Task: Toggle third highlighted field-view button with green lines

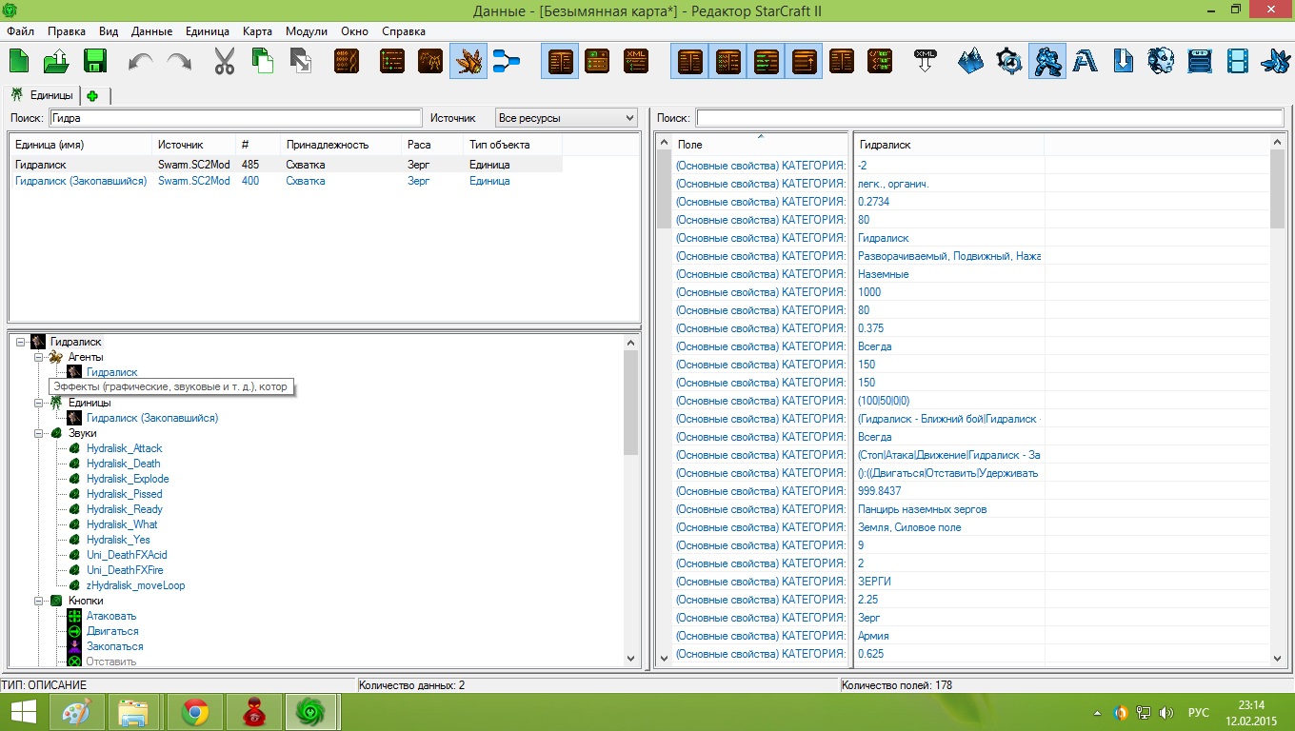Action: (x=766, y=62)
